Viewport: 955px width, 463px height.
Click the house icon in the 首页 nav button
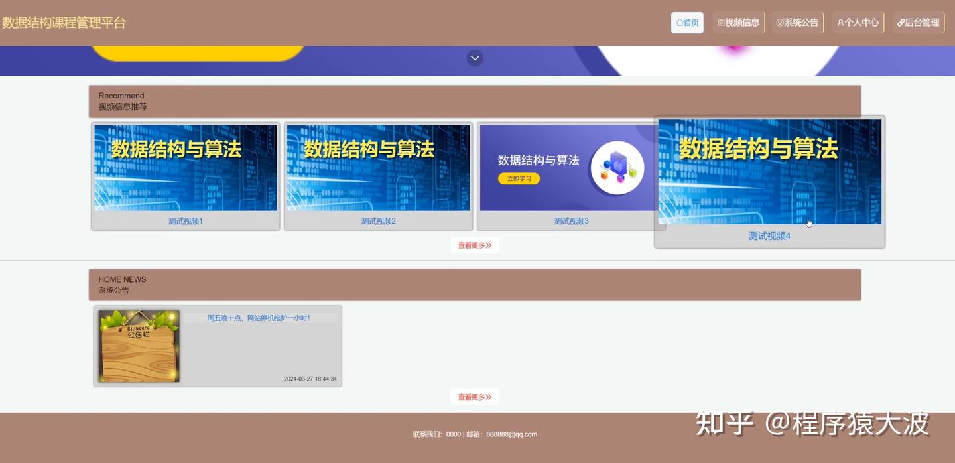[678, 21]
